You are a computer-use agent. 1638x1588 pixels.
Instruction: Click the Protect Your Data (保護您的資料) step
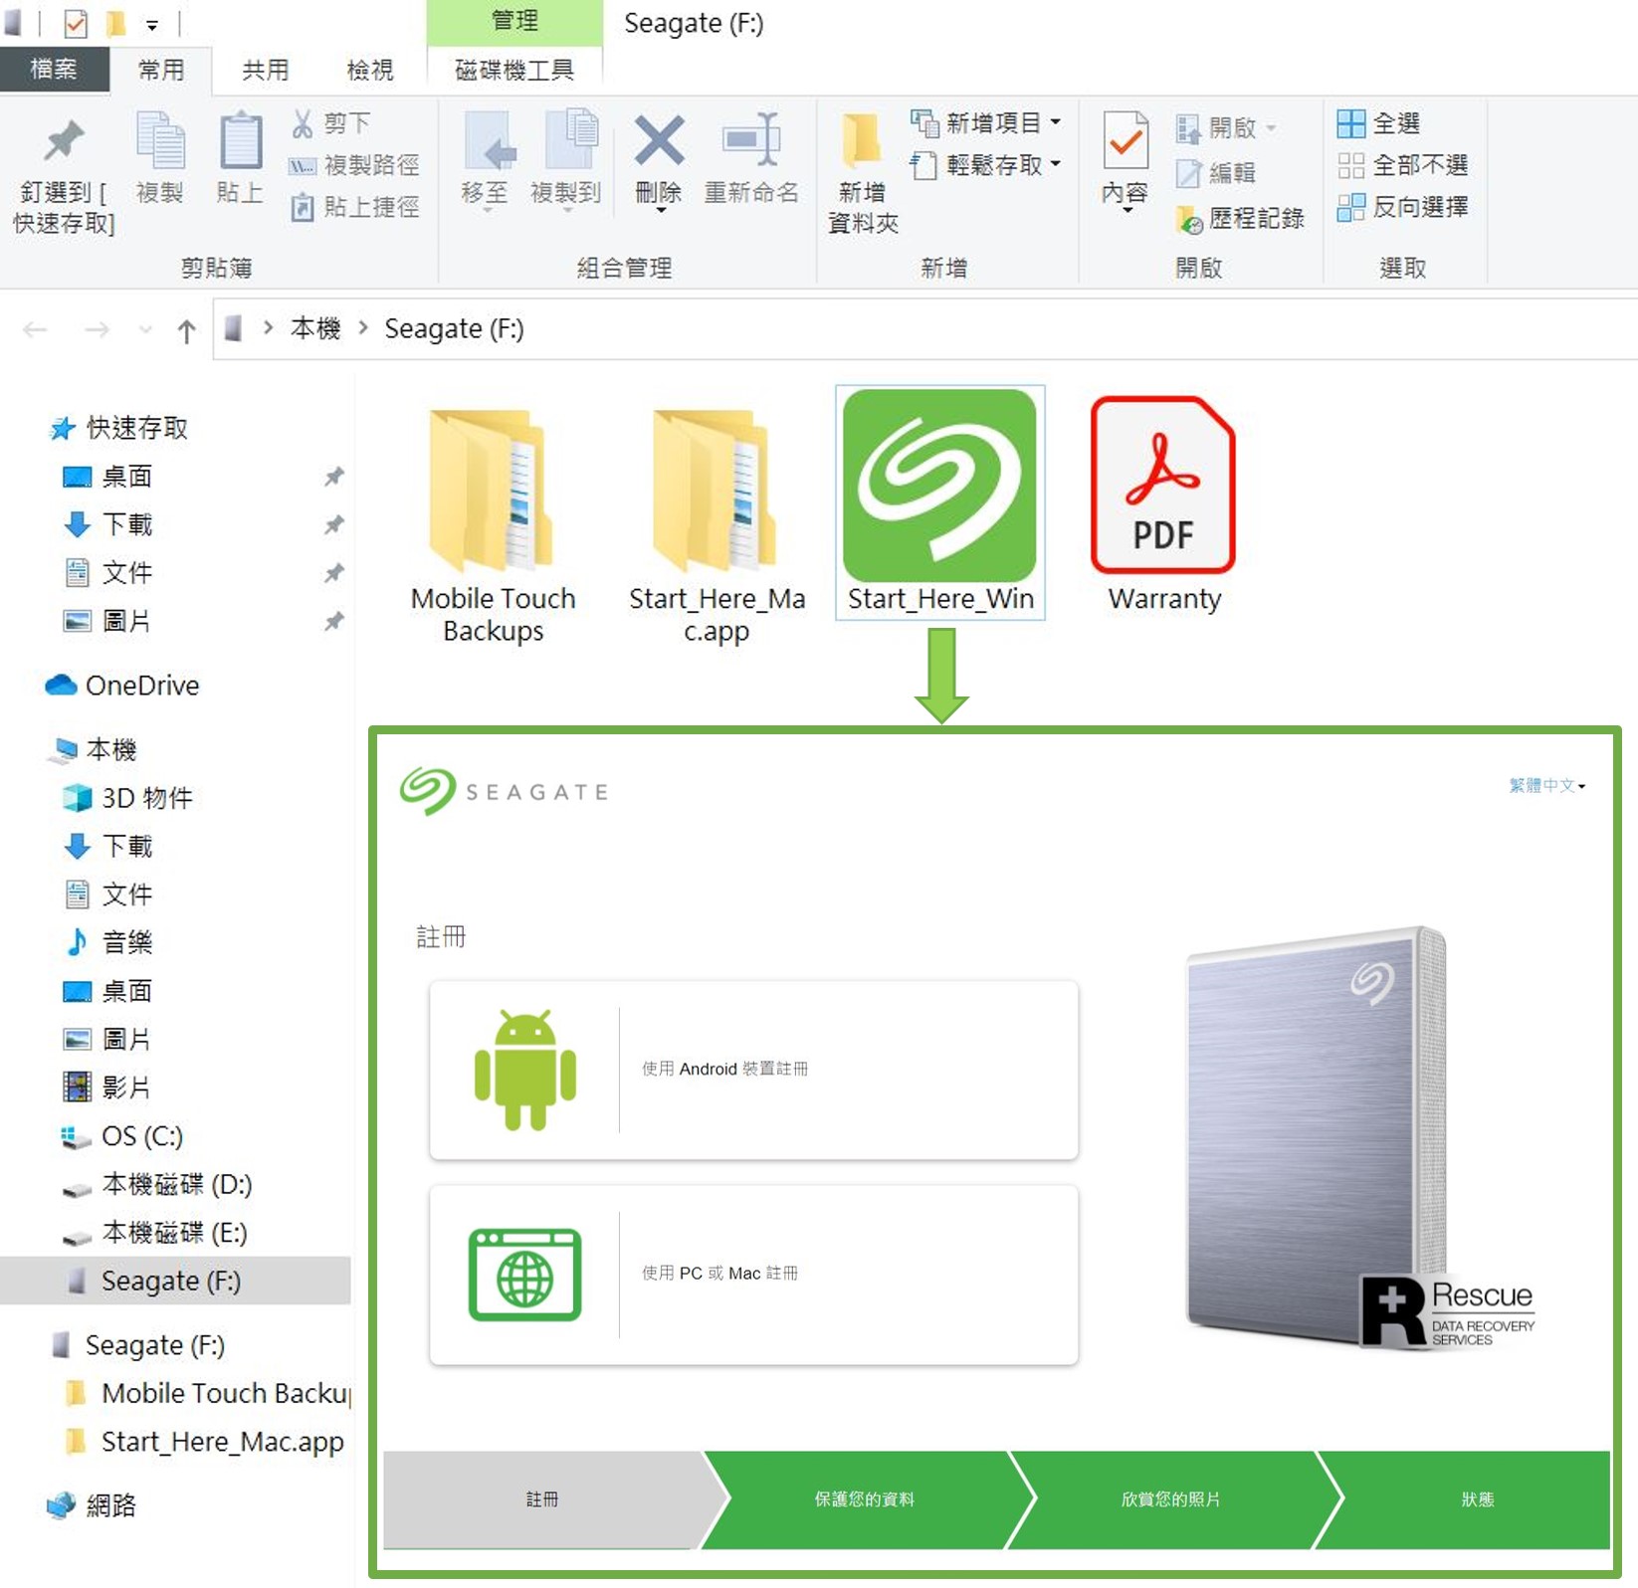[864, 1498]
